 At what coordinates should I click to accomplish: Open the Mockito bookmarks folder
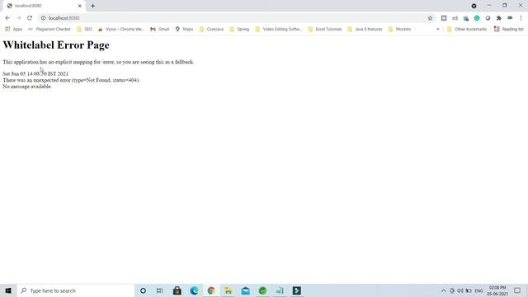pyautogui.click(x=399, y=30)
